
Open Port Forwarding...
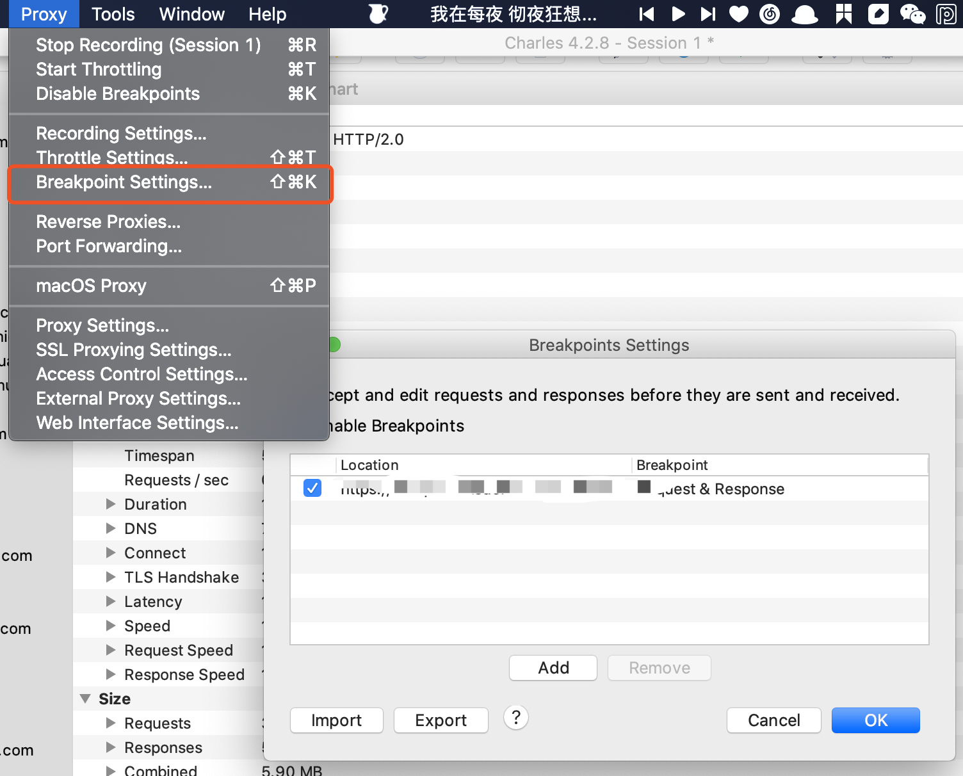[169, 246]
